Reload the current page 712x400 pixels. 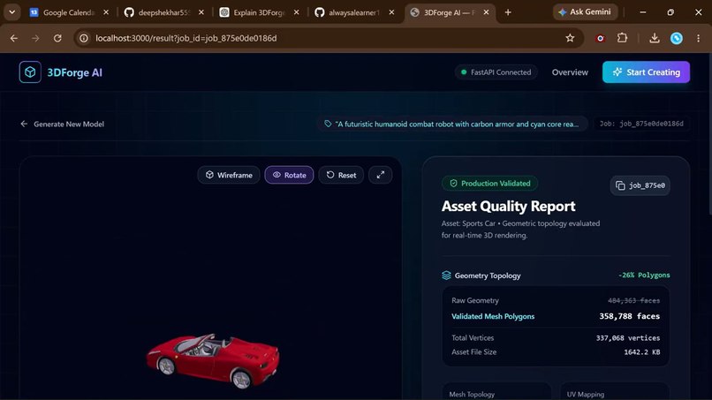57,38
